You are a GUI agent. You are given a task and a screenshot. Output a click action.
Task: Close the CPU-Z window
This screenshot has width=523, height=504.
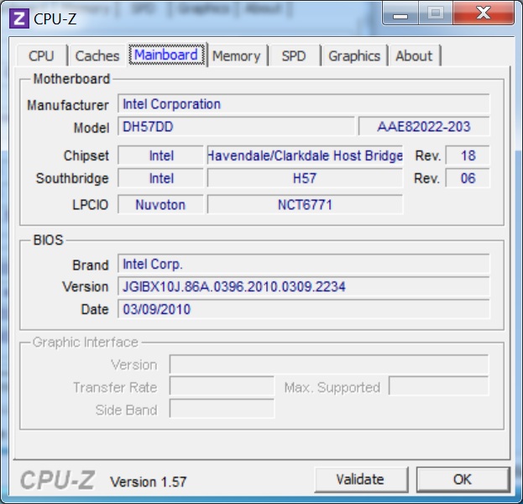pyautogui.click(x=484, y=13)
